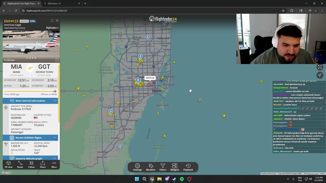Open flight Playback

point(188,167)
